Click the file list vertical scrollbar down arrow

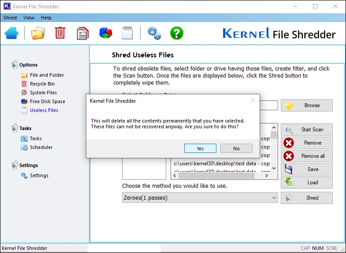(274, 168)
